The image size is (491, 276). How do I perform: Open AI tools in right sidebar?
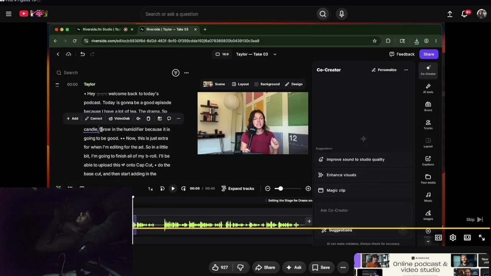coord(428,89)
